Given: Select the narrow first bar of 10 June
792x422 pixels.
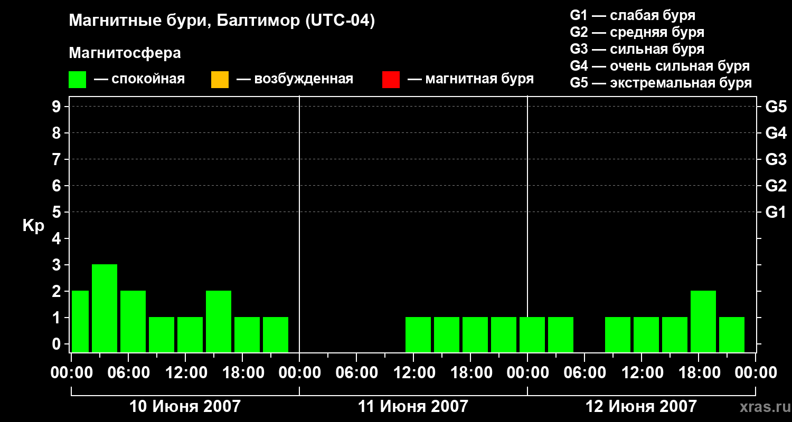Looking at the screenshot, I should 80,321.
